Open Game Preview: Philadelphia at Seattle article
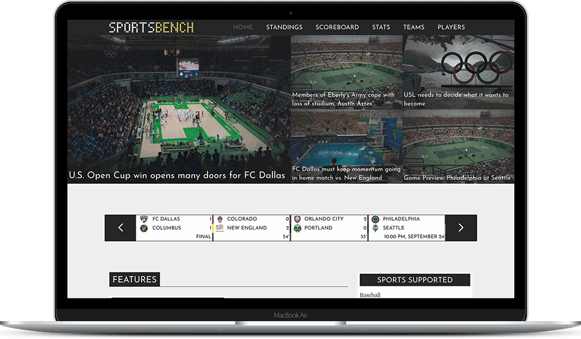This screenshot has height=339, width=581. coord(457,178)
